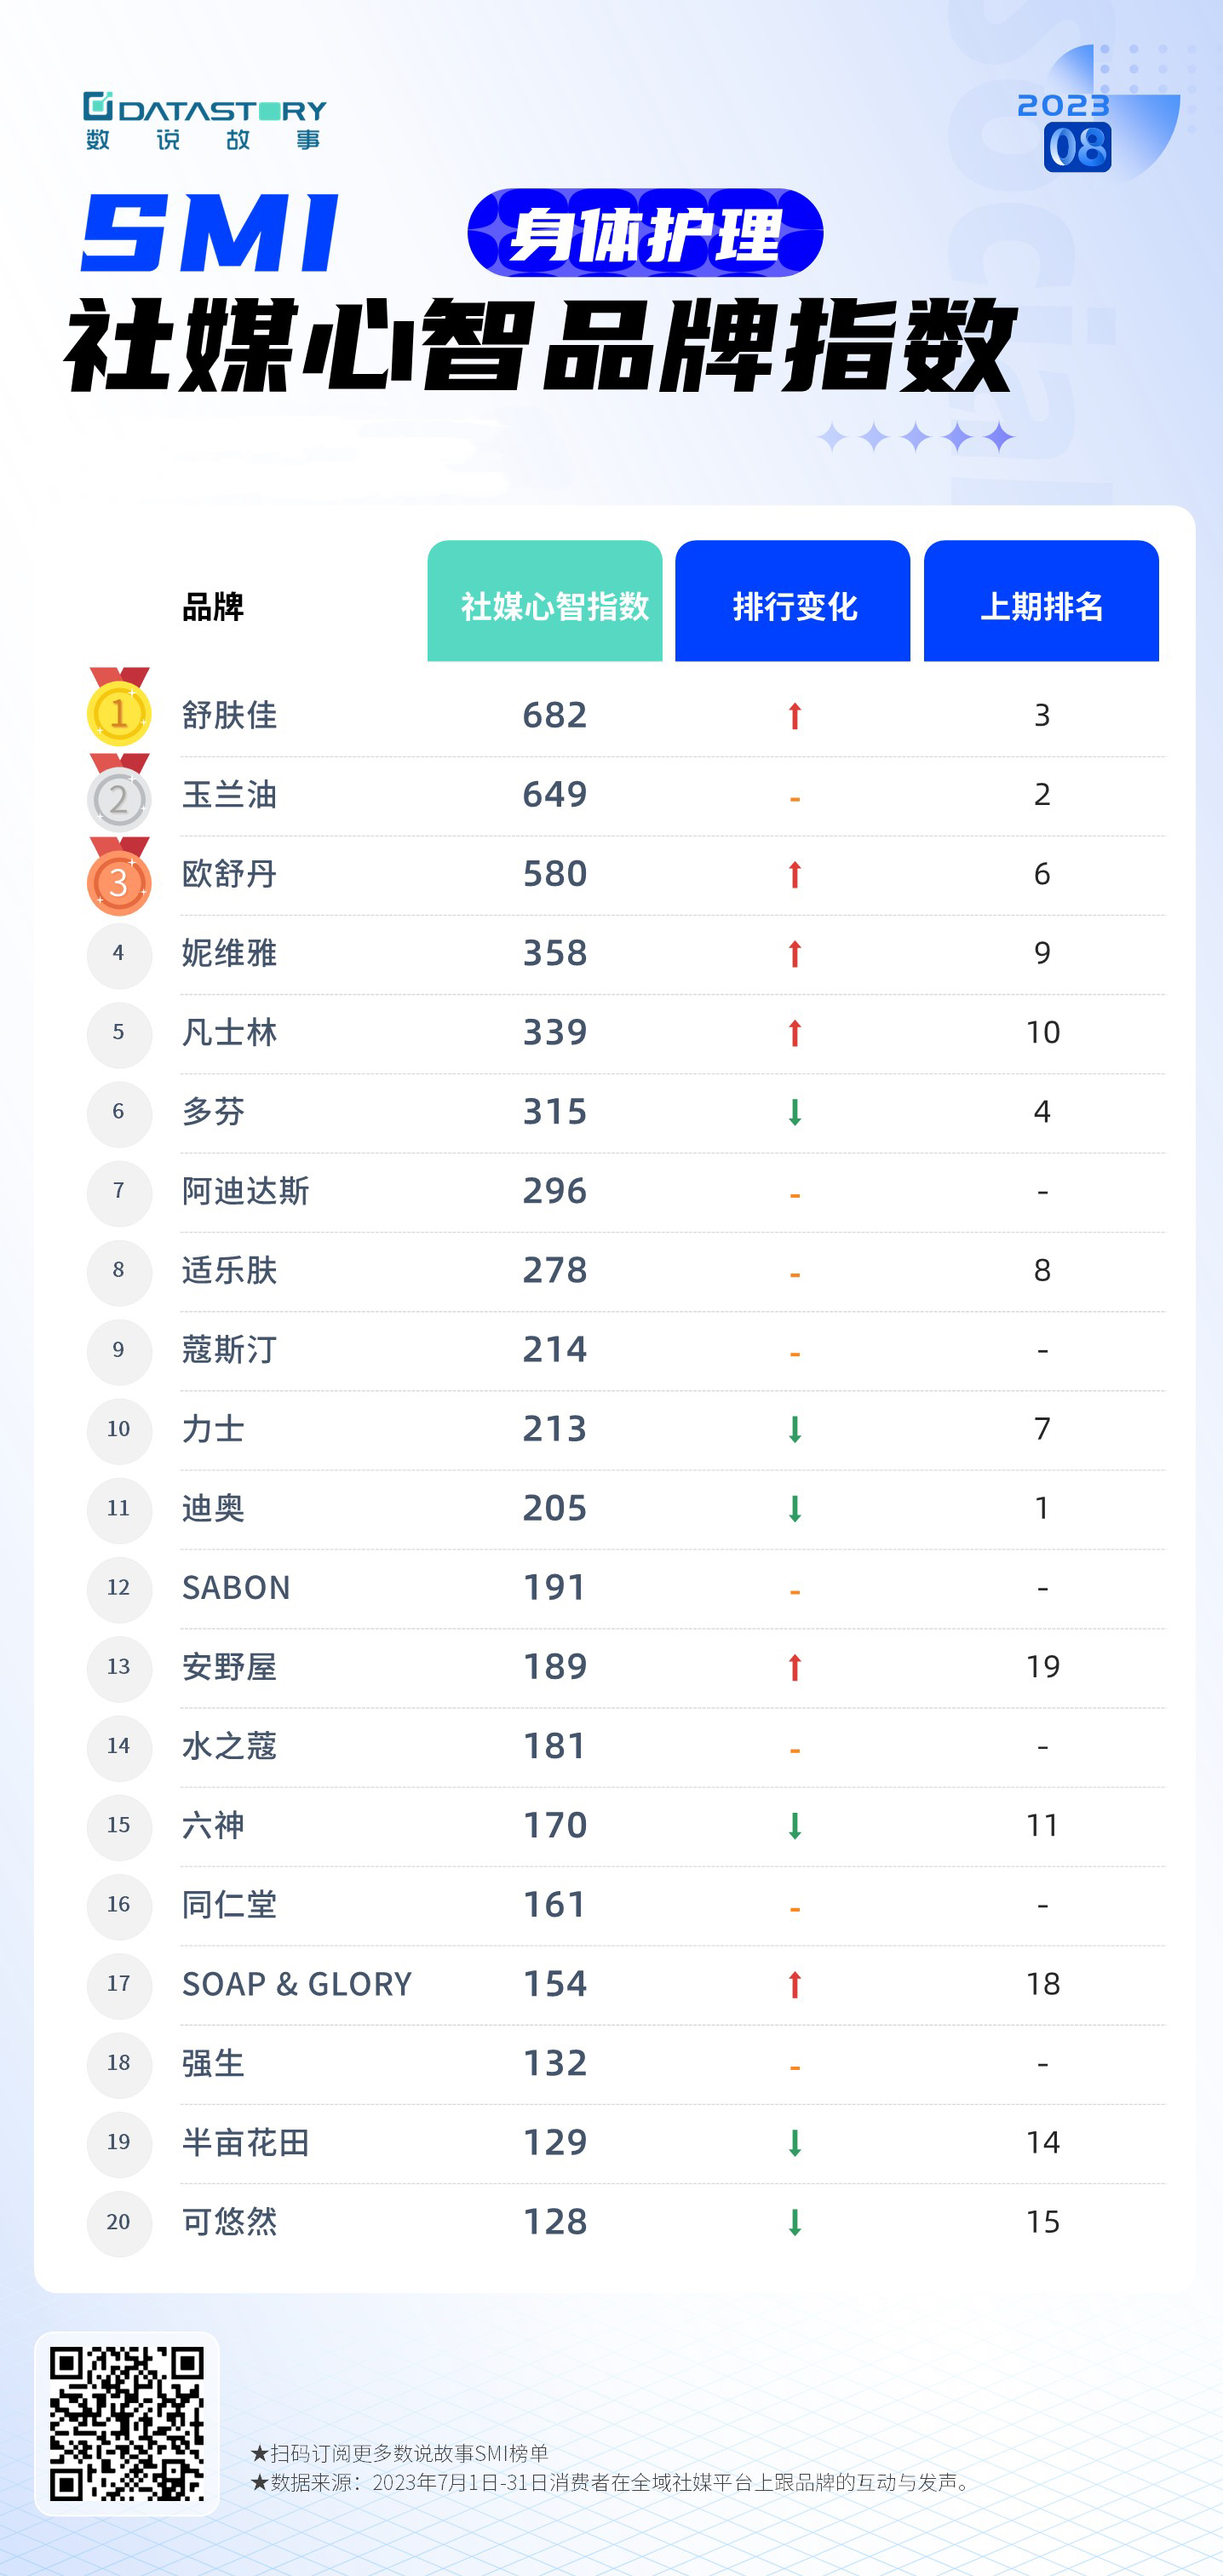Click the silver medal rank 2 icon

[119, 797]
